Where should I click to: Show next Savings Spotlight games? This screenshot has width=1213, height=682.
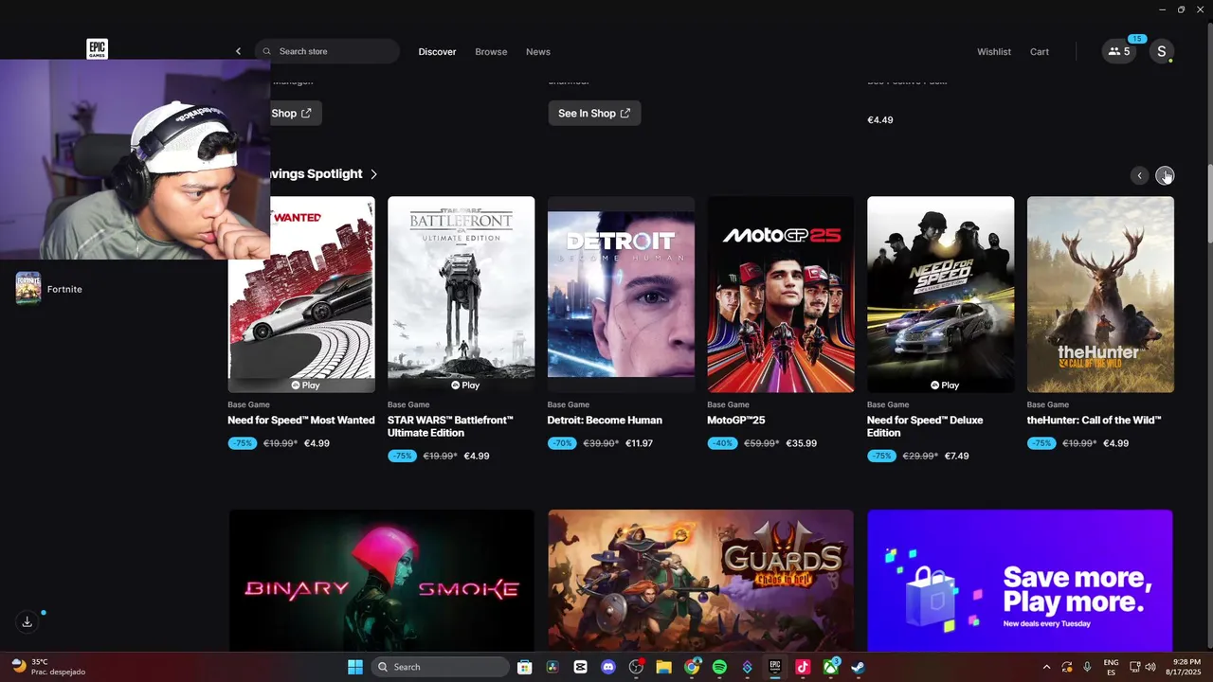tap(1164, 175)
